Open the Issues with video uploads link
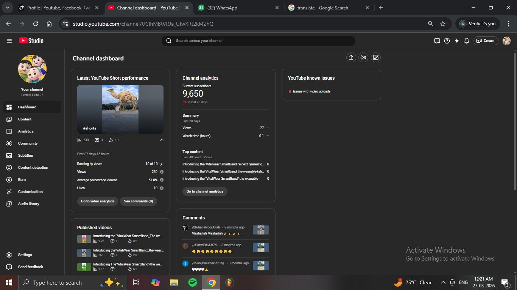Viewport: 517px width, 290px height. coord(311,91)
